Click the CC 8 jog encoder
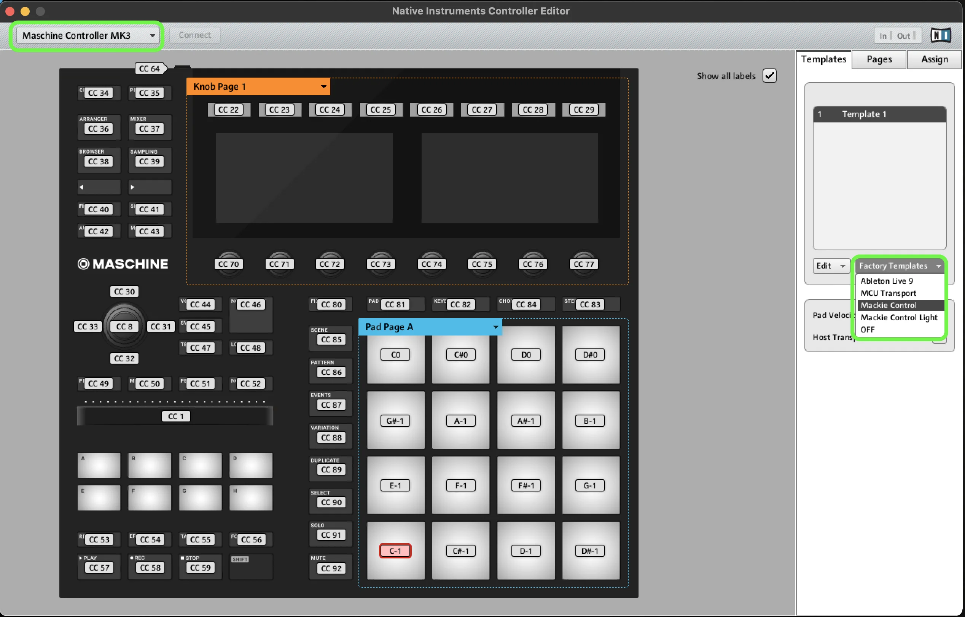This screenshot has height=617, width=965. point(124,326)
